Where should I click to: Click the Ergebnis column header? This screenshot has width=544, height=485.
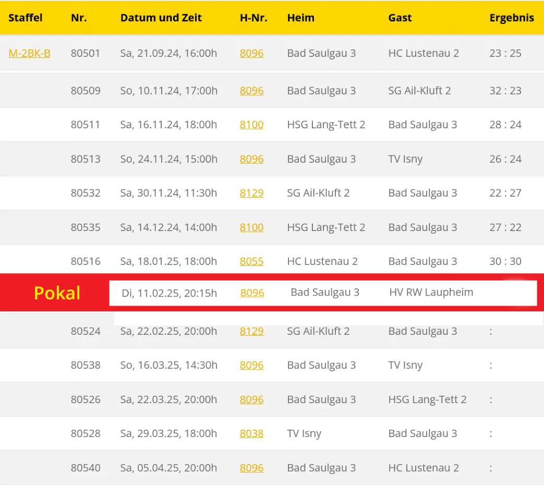pyautogui.click(x=511, y=18)
